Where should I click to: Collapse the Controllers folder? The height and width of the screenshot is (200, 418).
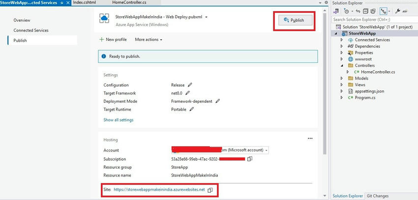342,65
